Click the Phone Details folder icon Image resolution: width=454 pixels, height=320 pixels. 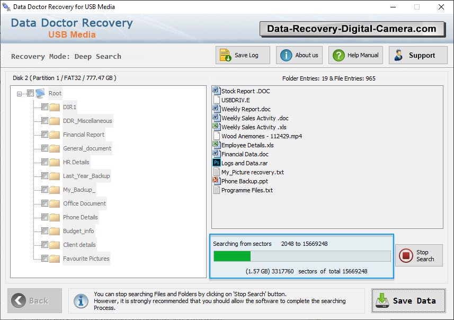[55, 217]
